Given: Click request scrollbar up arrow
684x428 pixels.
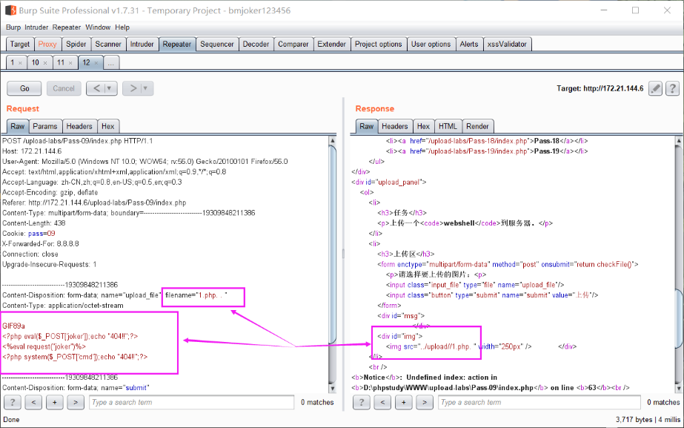Looking at the screenshot, I should (x=333, y=141).
